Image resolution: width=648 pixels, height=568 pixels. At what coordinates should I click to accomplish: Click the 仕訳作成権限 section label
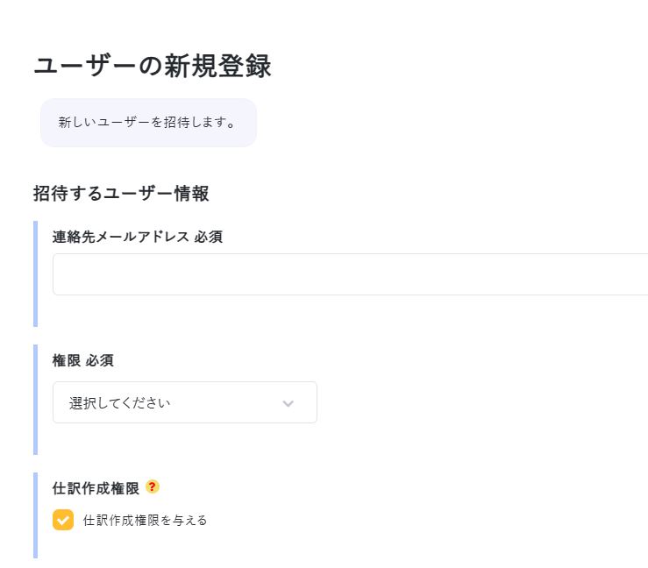[96, 488]
